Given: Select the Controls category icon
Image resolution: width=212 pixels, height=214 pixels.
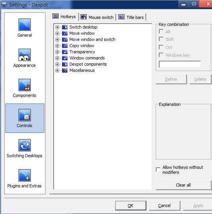Looking at the screenshot, I should click(25, 115).
